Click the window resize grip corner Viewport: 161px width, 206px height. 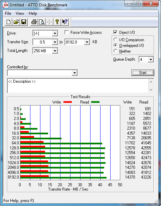point(156,201)
